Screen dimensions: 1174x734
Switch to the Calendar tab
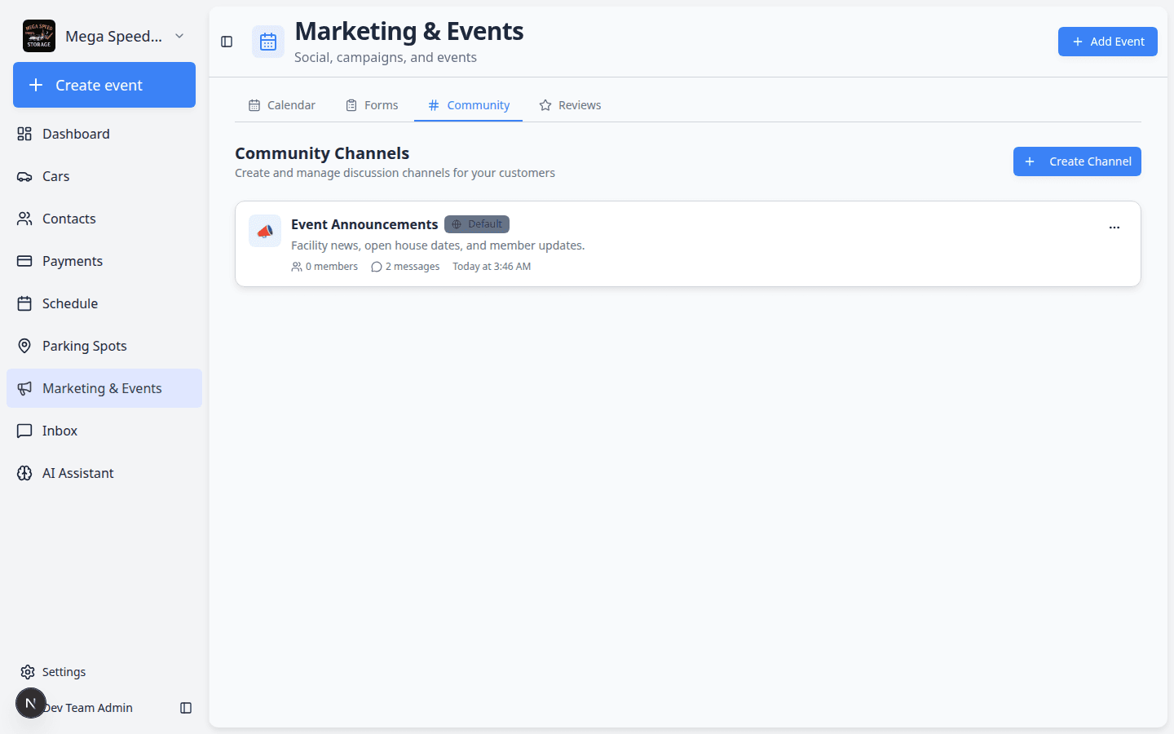click(x=282, y=105)
